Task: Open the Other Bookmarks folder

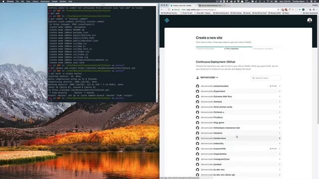Action: coord(310,13)
